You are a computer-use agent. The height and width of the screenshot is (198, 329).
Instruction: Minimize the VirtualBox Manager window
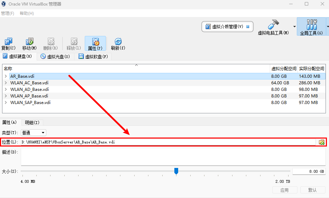point(291,4)
